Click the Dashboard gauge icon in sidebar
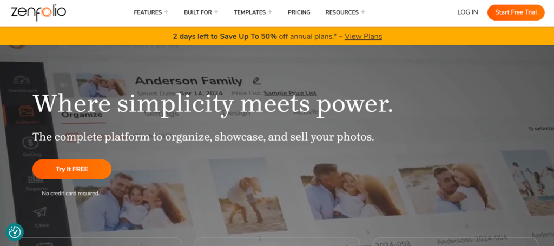This screenshot has width=554, height=246. tap(22, 80)
